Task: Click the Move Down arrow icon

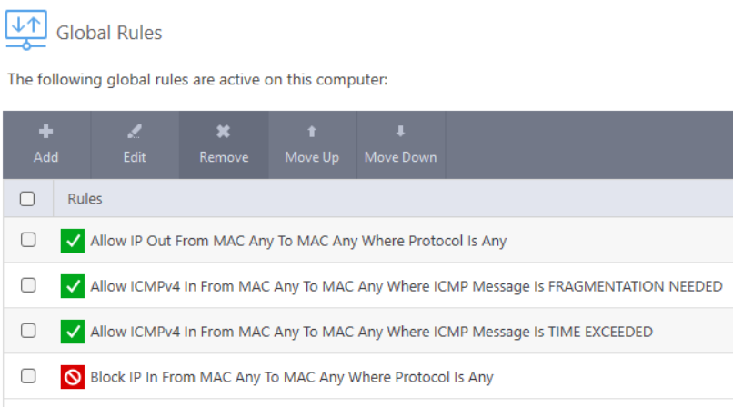Action: (401, 131)
